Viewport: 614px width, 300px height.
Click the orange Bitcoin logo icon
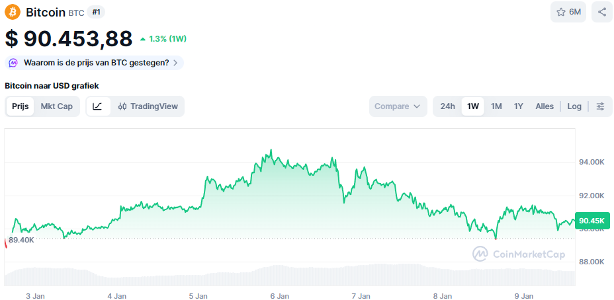[13, 13]
